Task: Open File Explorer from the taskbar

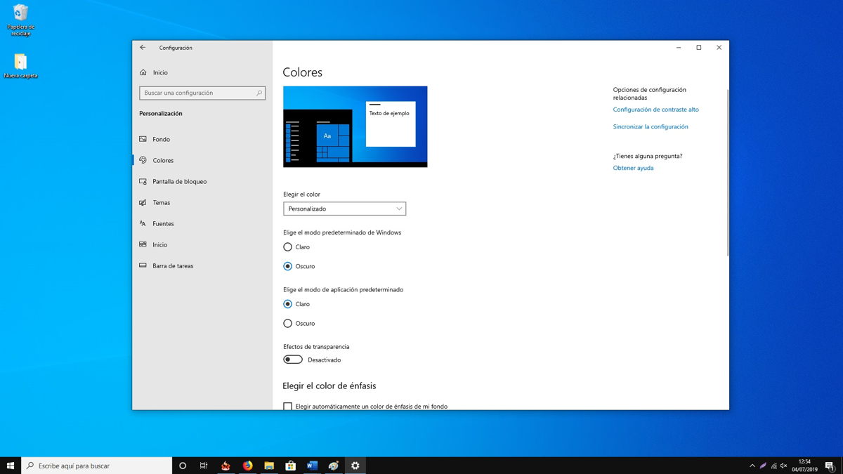Action: (x=269, y=466)
